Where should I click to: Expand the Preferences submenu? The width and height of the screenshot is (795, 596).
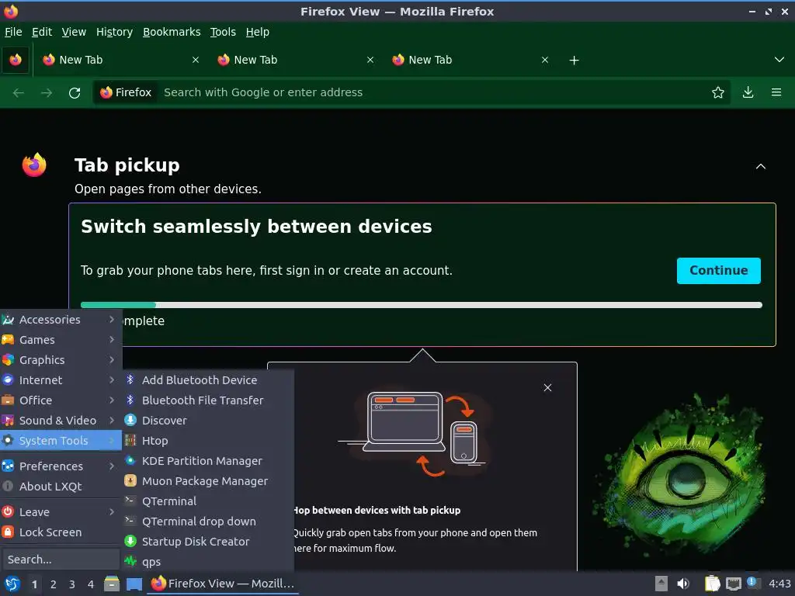[61, 466]
